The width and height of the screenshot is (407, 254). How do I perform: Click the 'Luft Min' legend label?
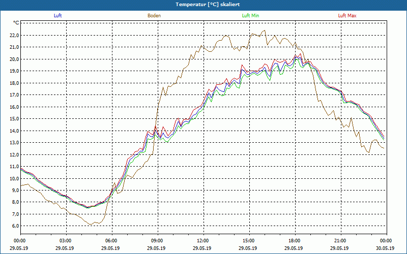250,16
